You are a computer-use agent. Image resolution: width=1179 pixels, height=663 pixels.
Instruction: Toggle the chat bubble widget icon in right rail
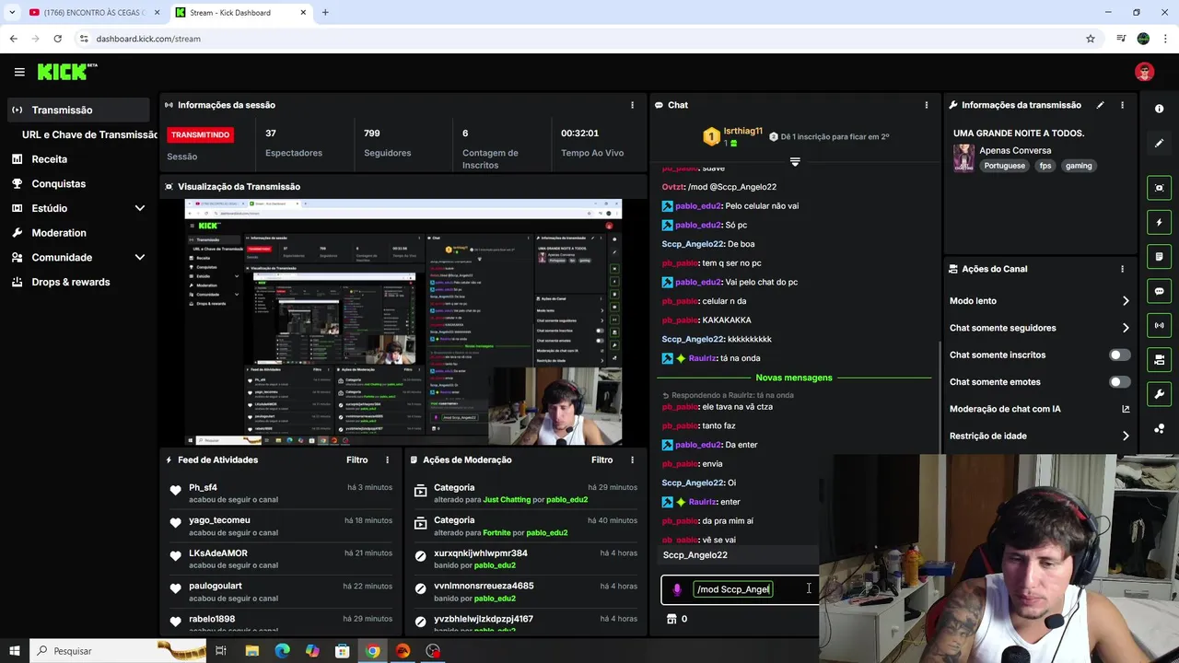point(1159,291)
